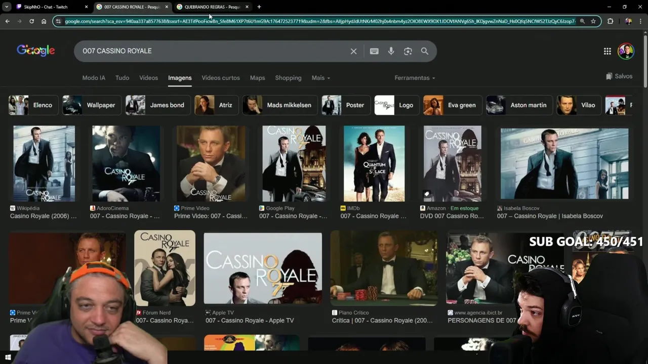Select the 007 CASSINO ROYALE browser tab
The width and height of the screenshot is (648, 364).
pos(132,7)
